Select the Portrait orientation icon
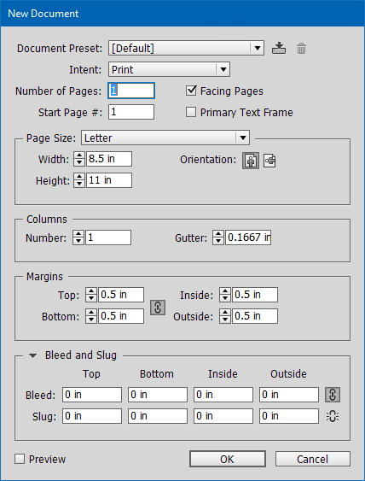This screenshot has height=481, width=365. tap(251, 161)
